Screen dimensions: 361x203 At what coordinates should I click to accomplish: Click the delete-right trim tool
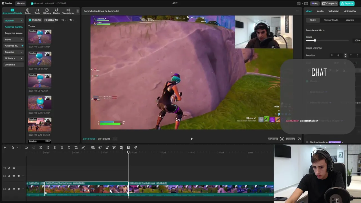click(x=55, y=147)
